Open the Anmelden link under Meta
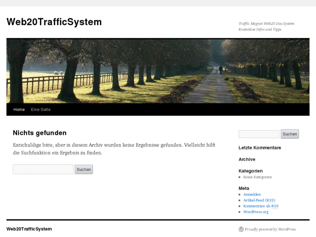The image size is (316, 237). pos(252,194)
